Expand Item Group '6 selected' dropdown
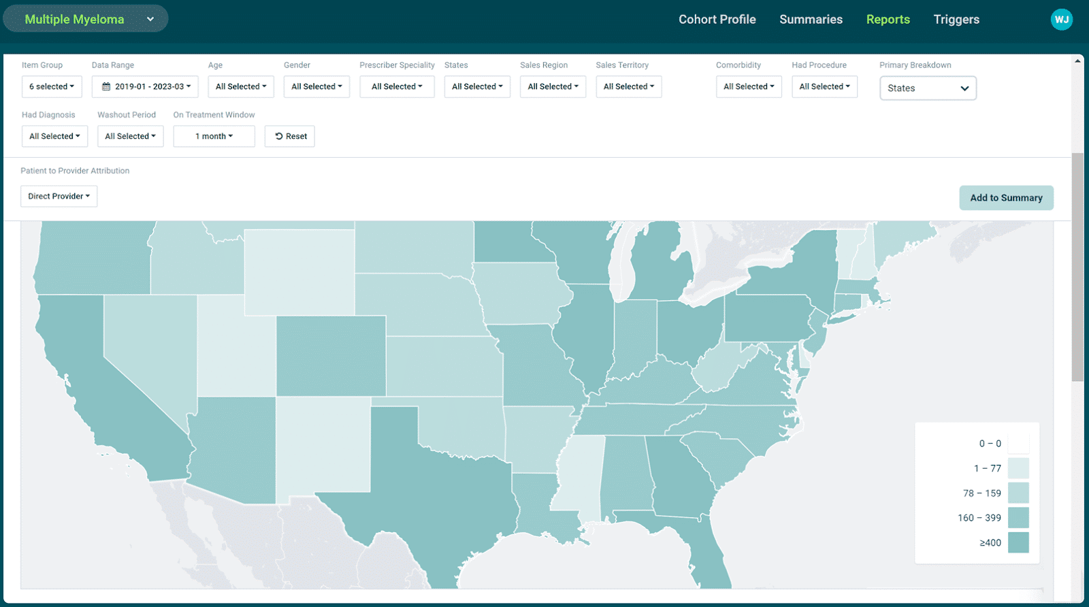The image size is (1089, 607). tap(52, 86)
